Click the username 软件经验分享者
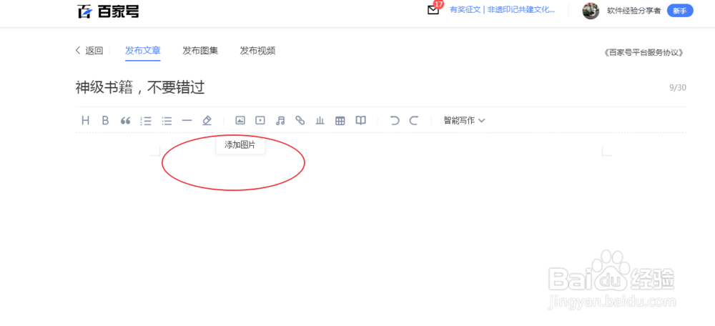Screen dimensions: 715x326 633,11
